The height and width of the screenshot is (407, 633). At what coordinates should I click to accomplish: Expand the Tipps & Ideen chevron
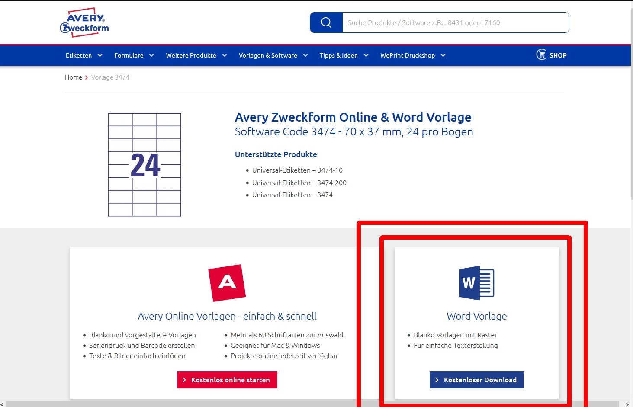click(366, 55)
